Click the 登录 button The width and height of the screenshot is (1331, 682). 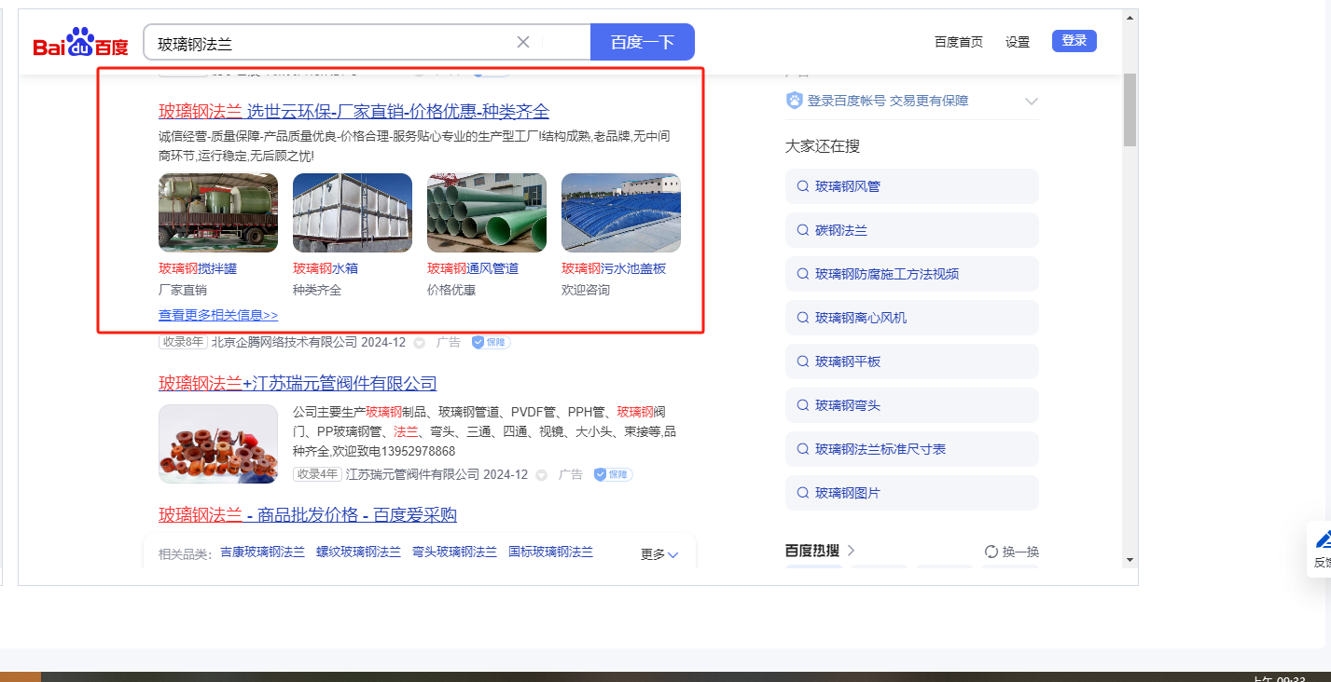click(x=1075, y=41)
